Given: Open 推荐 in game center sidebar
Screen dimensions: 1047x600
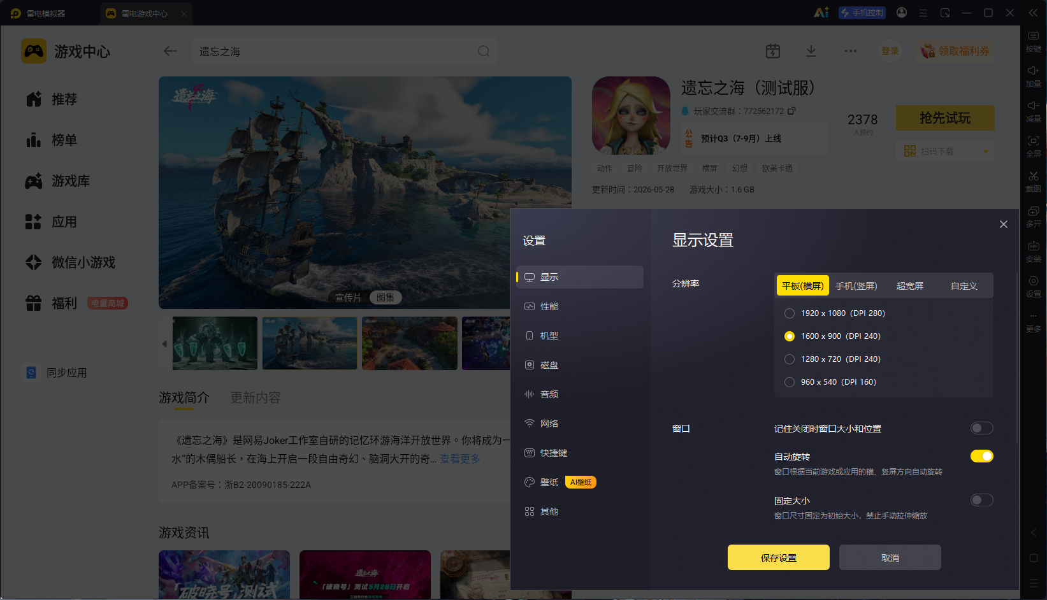Looking at the screenshot, I should 64,99.
